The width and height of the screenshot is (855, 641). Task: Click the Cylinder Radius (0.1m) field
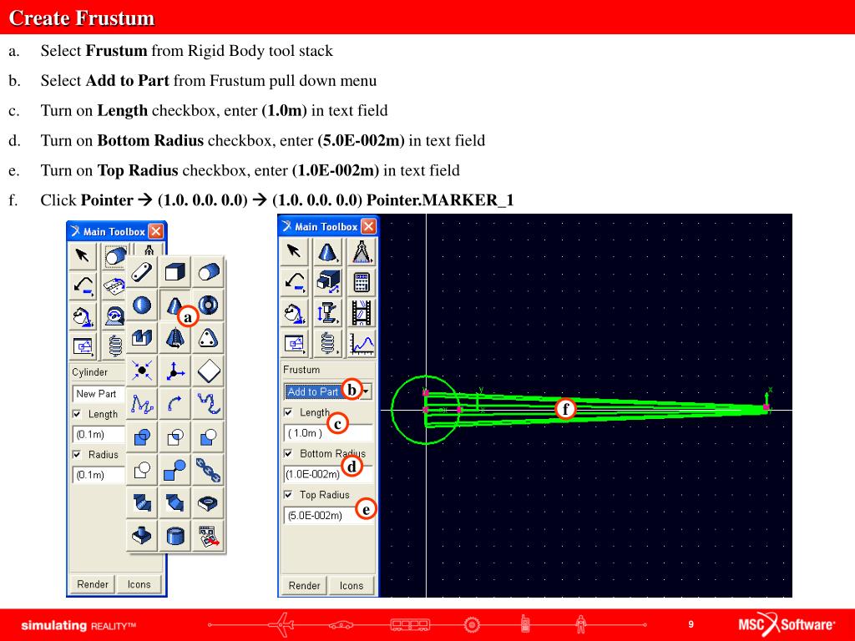pos(99,475)
